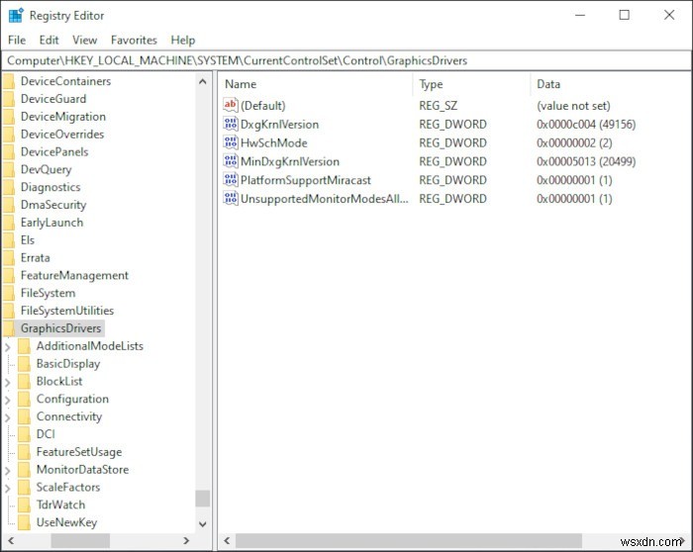Open the View menu

84,41
